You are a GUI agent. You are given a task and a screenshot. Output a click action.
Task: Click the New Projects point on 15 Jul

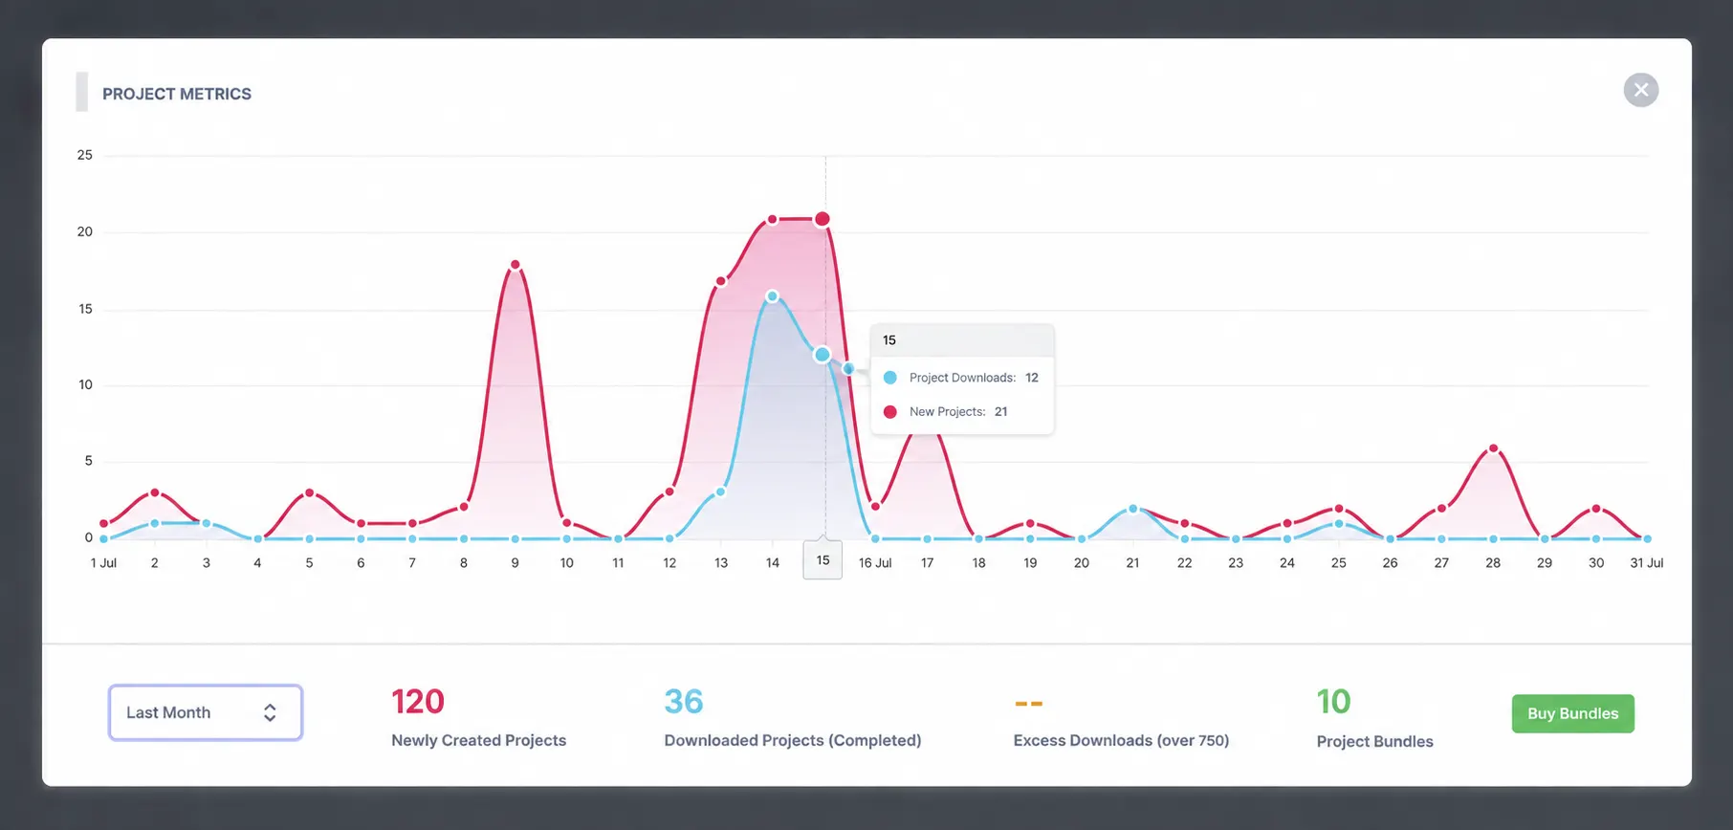pyautogui.click(x=823, y=219)
